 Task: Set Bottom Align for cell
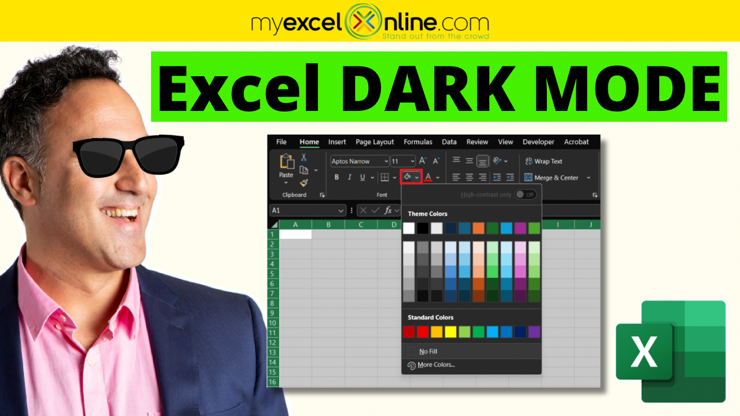pos(482,161)
